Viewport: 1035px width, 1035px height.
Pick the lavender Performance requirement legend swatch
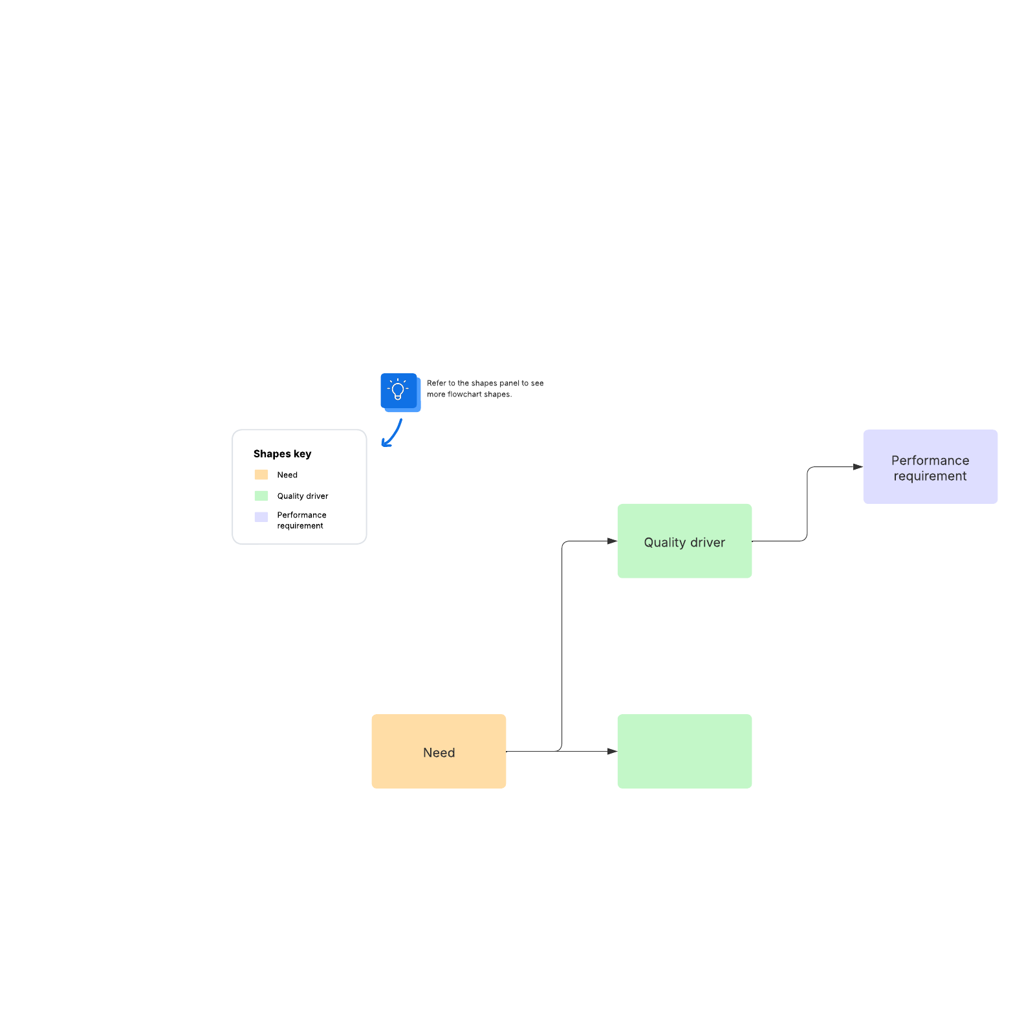(261, 517)
